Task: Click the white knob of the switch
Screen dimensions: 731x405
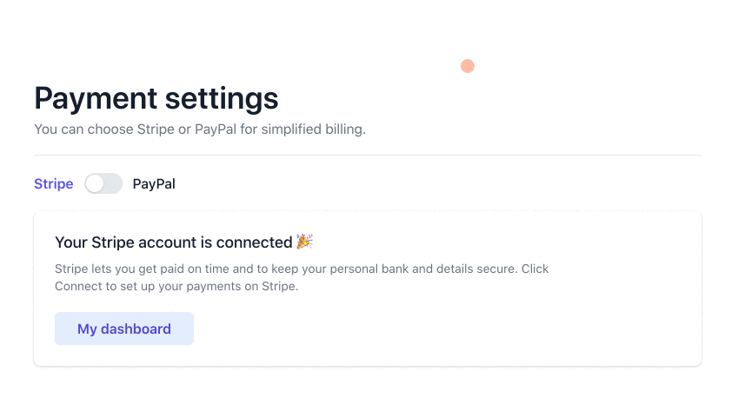Action: (x=95, y=183)
